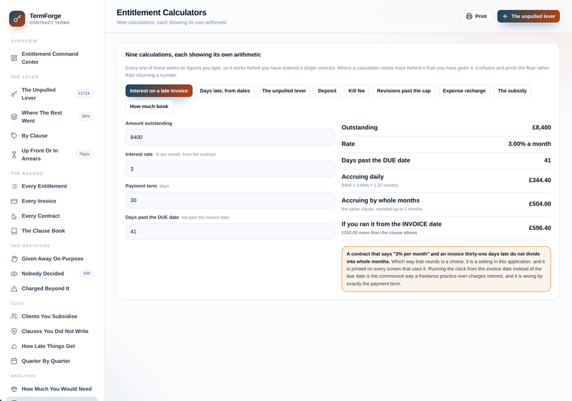This screenshot has height=401, width=572.
Task: Switch to Revisions past the cap tab
Action: point(403,90)
